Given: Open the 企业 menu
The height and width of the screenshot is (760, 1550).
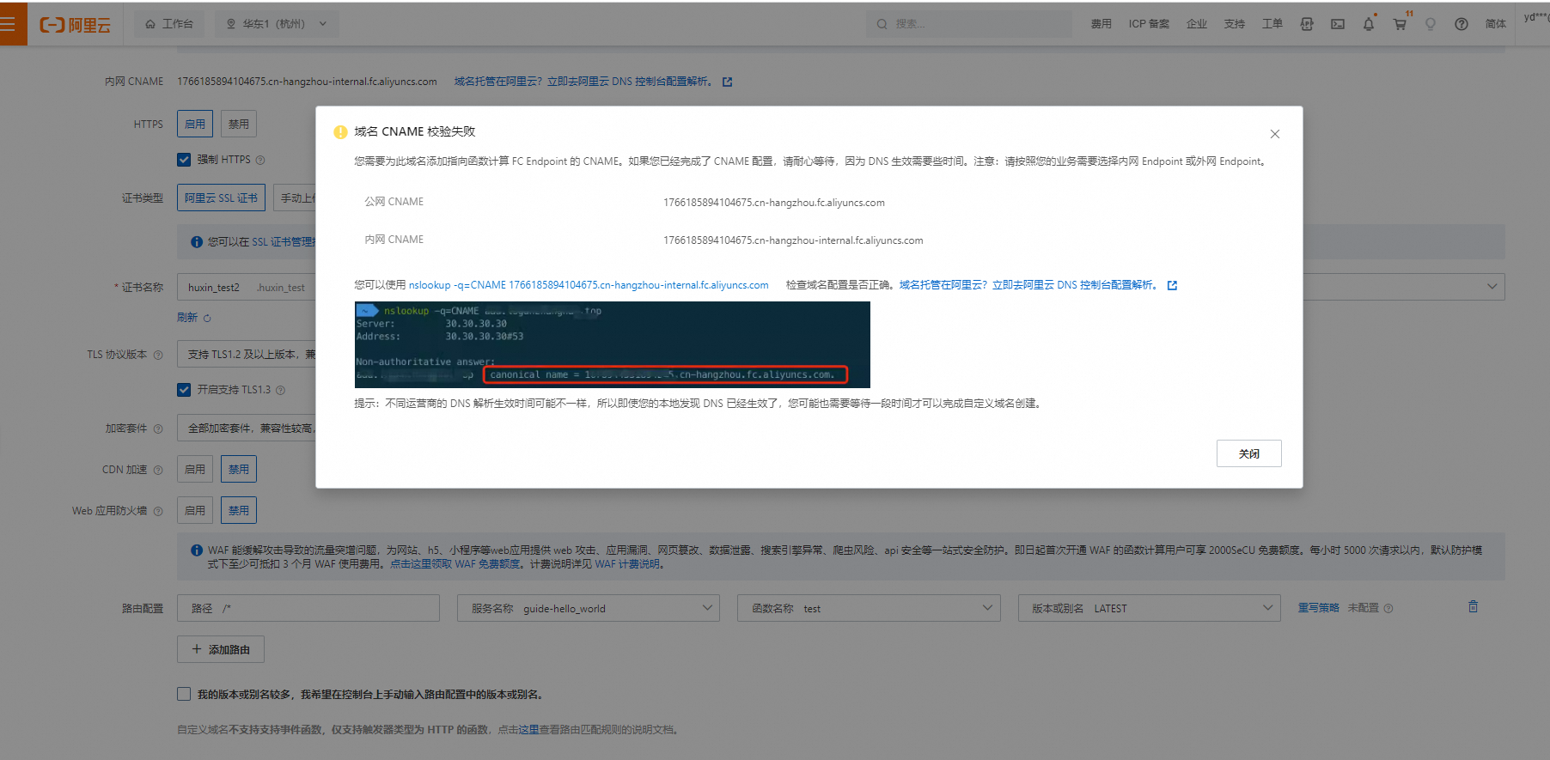Looking at the screenshot, I should 1197,24.
